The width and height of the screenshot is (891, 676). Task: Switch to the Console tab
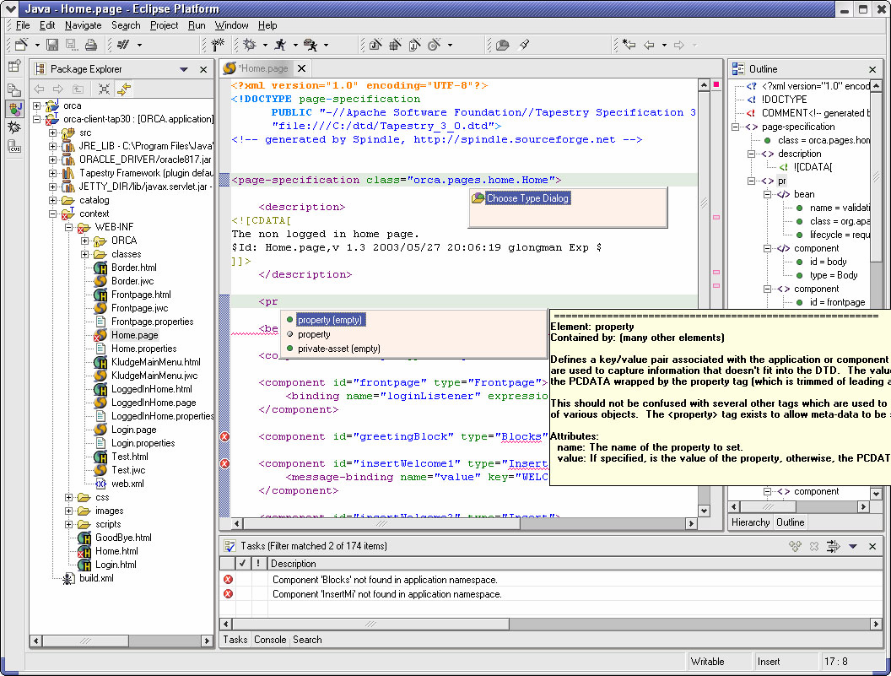(270, 640)
